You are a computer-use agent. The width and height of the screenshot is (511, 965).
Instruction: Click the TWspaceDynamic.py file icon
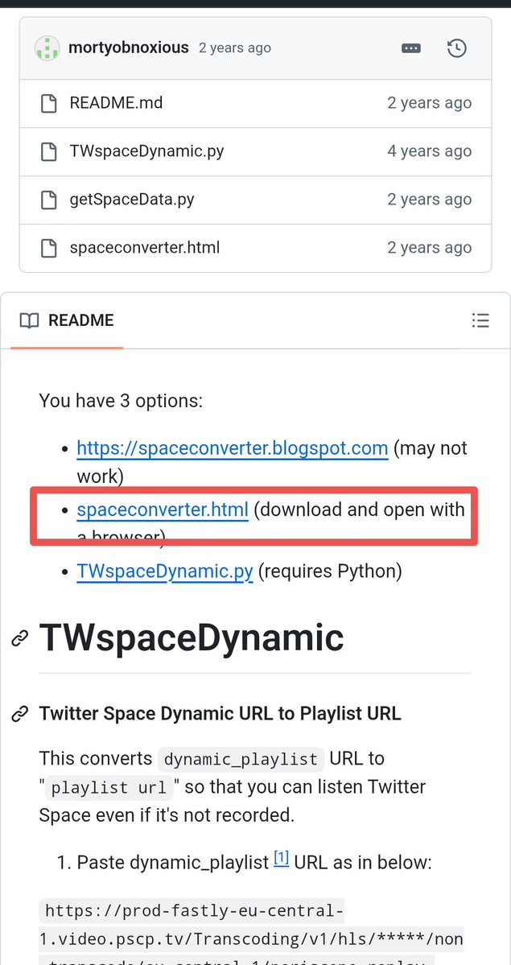point(48,151)
